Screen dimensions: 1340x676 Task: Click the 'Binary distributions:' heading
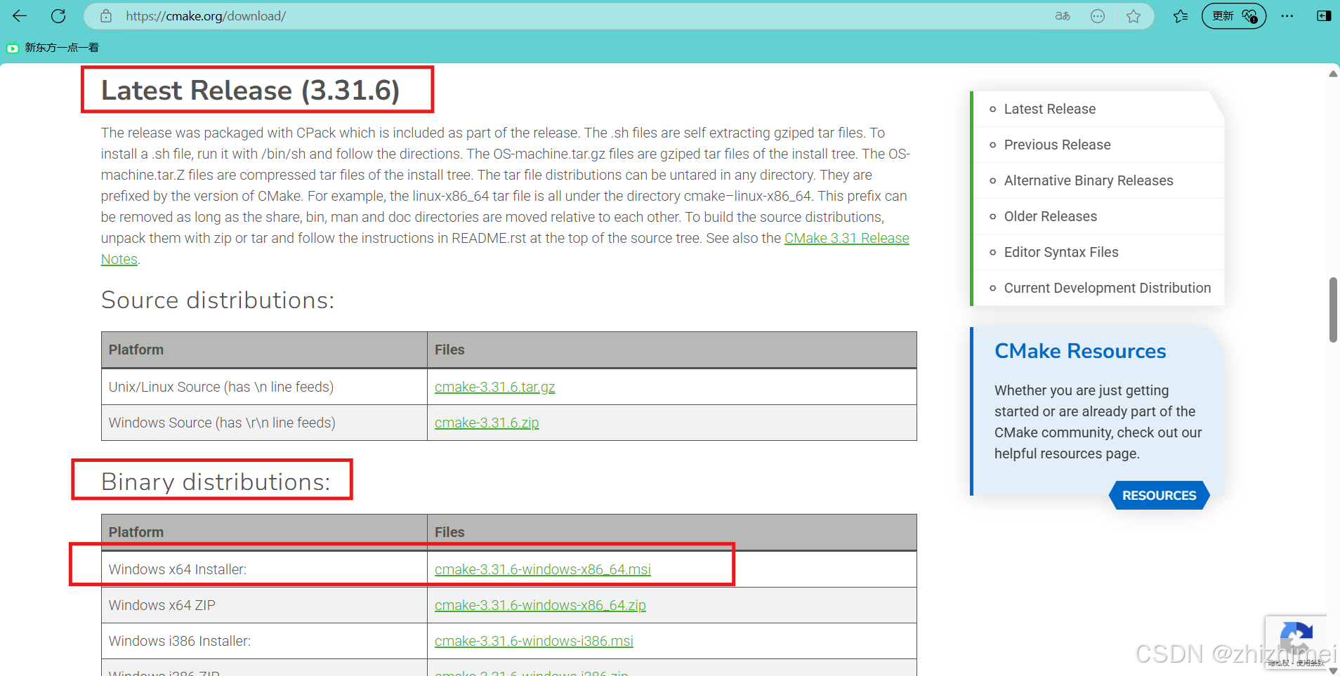coord(216,482)
